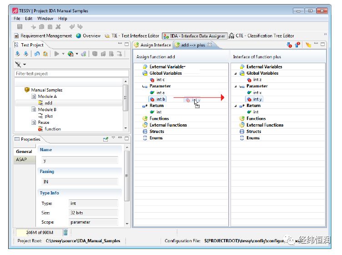Maximize the Properties view
Screen dimensions: 342x255
tap(126, 138)
